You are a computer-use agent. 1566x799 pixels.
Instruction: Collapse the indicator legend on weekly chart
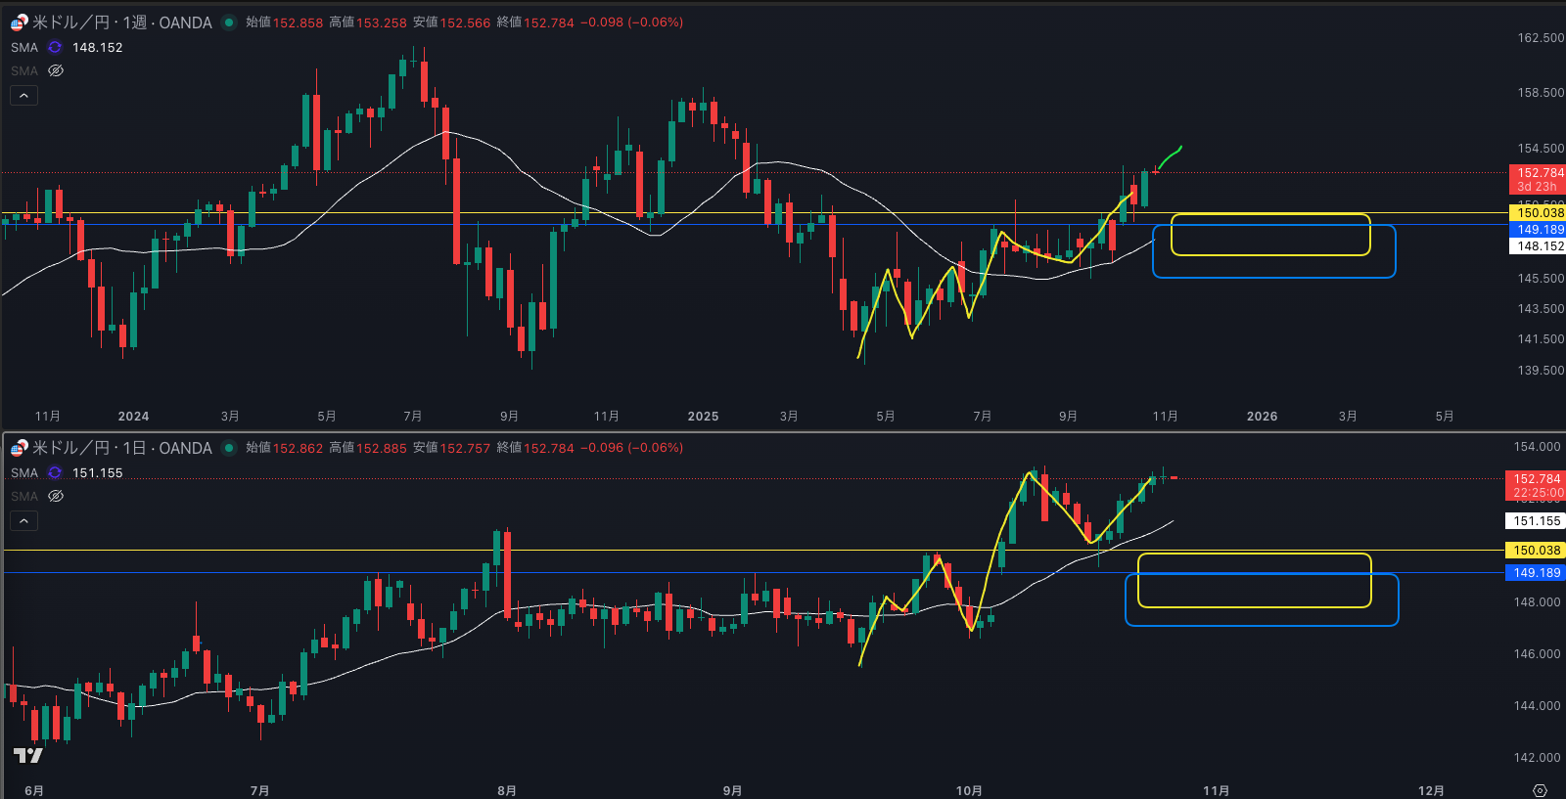pos(23,95)
